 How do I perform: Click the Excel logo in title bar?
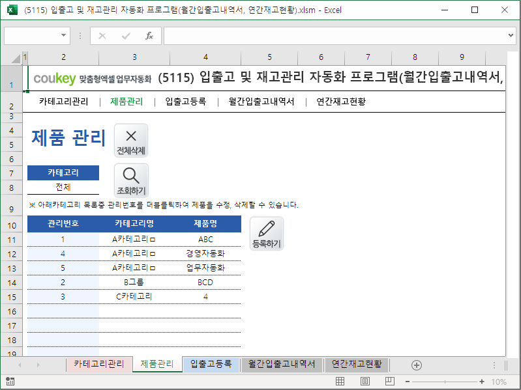(x=12, y=10)
